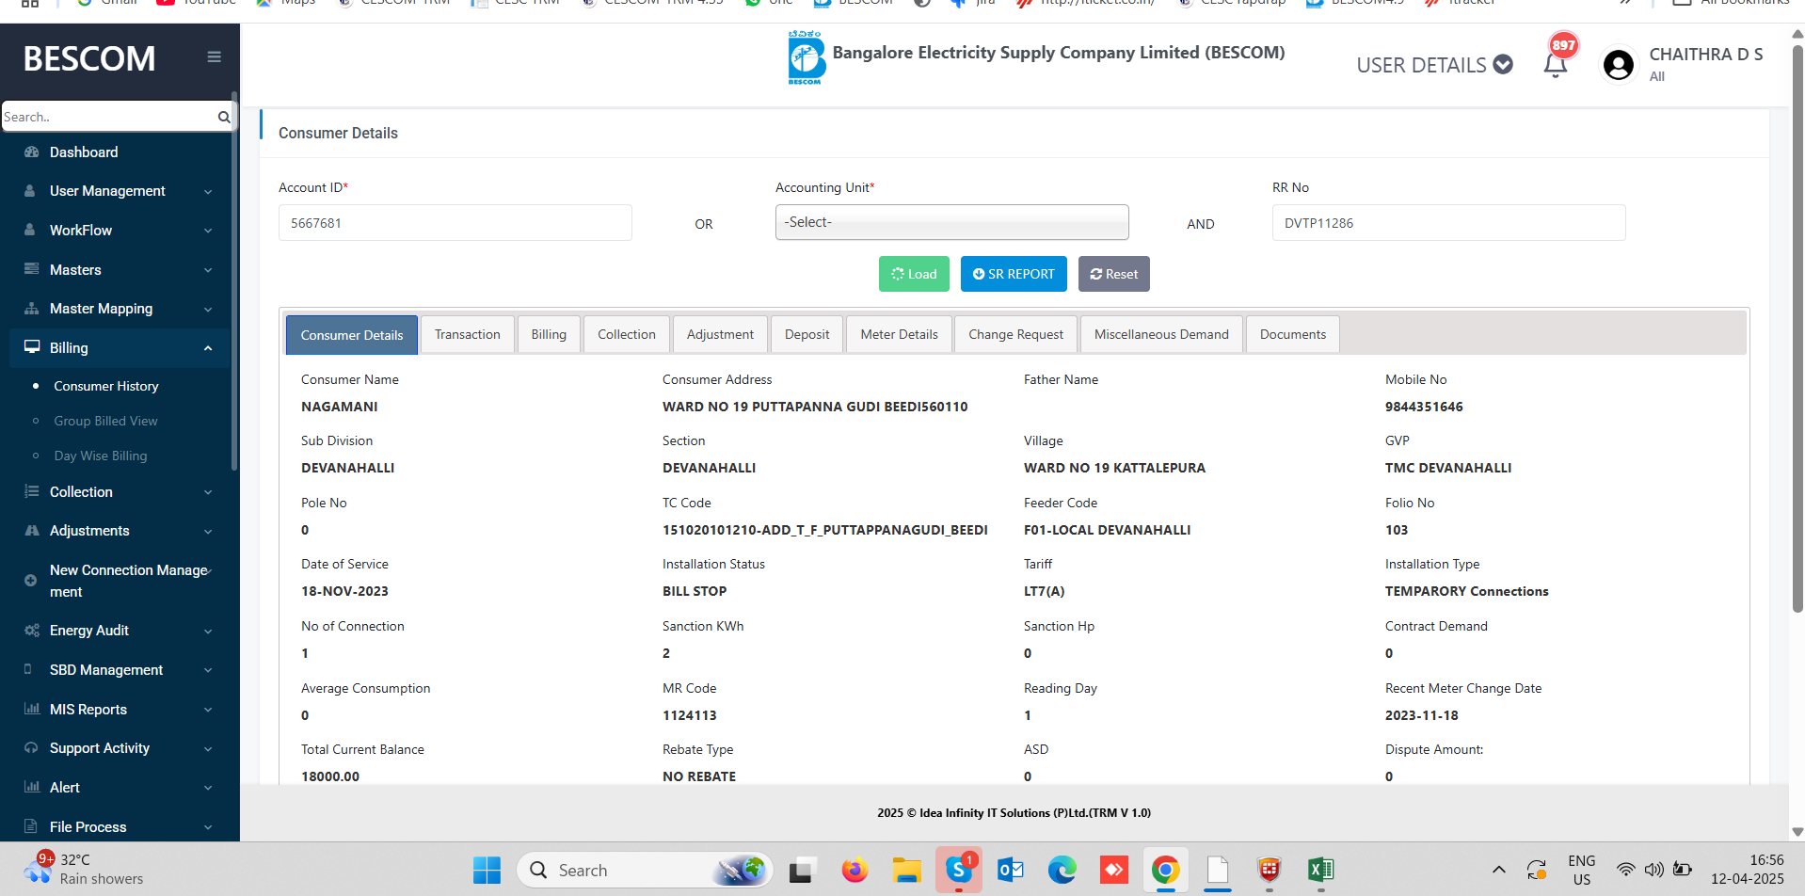
Task: Select the Consumer Details tab
Action: [x=352, y=335]
